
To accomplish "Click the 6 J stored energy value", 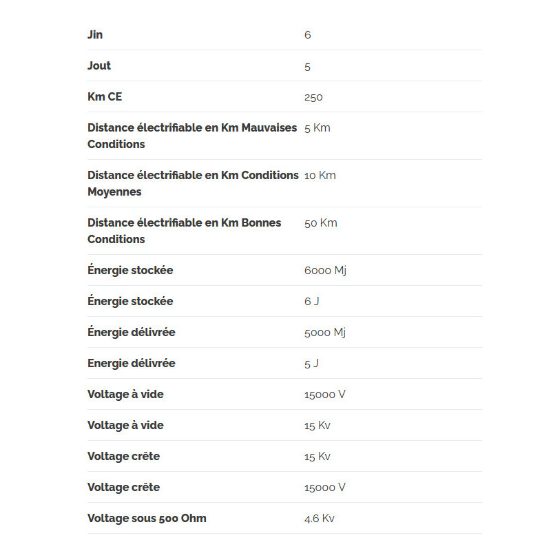I will click(312, 302).
